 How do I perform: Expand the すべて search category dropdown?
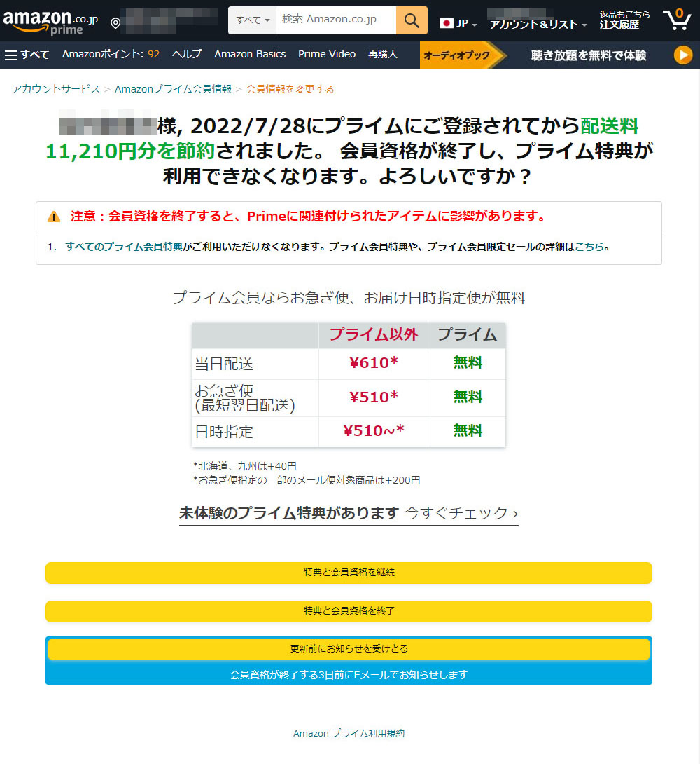point(253,20)
